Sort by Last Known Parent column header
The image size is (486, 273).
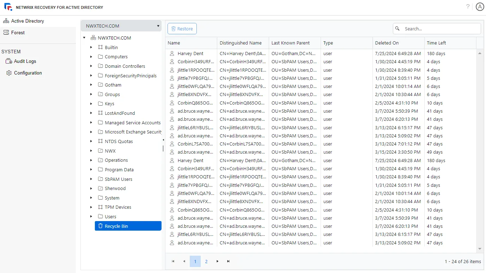(295, 43)
